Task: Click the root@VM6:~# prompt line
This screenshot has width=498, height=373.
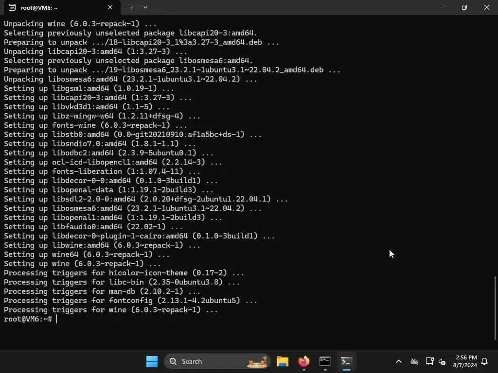Action: 28,319
